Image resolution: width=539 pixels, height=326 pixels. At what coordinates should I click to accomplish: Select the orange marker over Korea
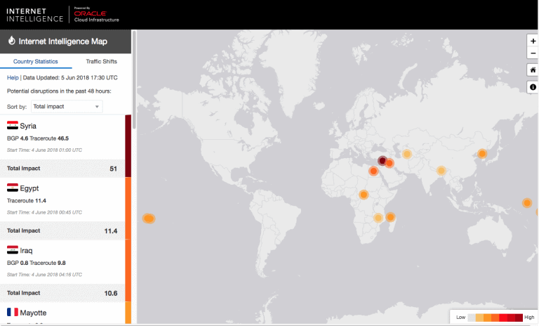click(482, 154)
